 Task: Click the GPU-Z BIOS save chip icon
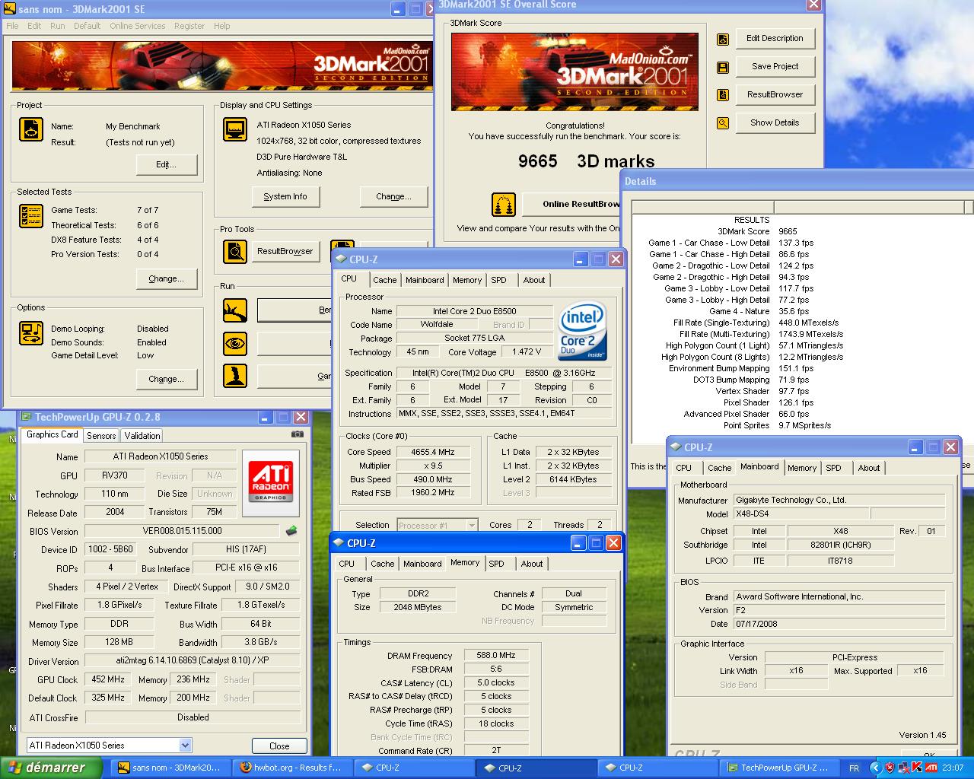291,531
